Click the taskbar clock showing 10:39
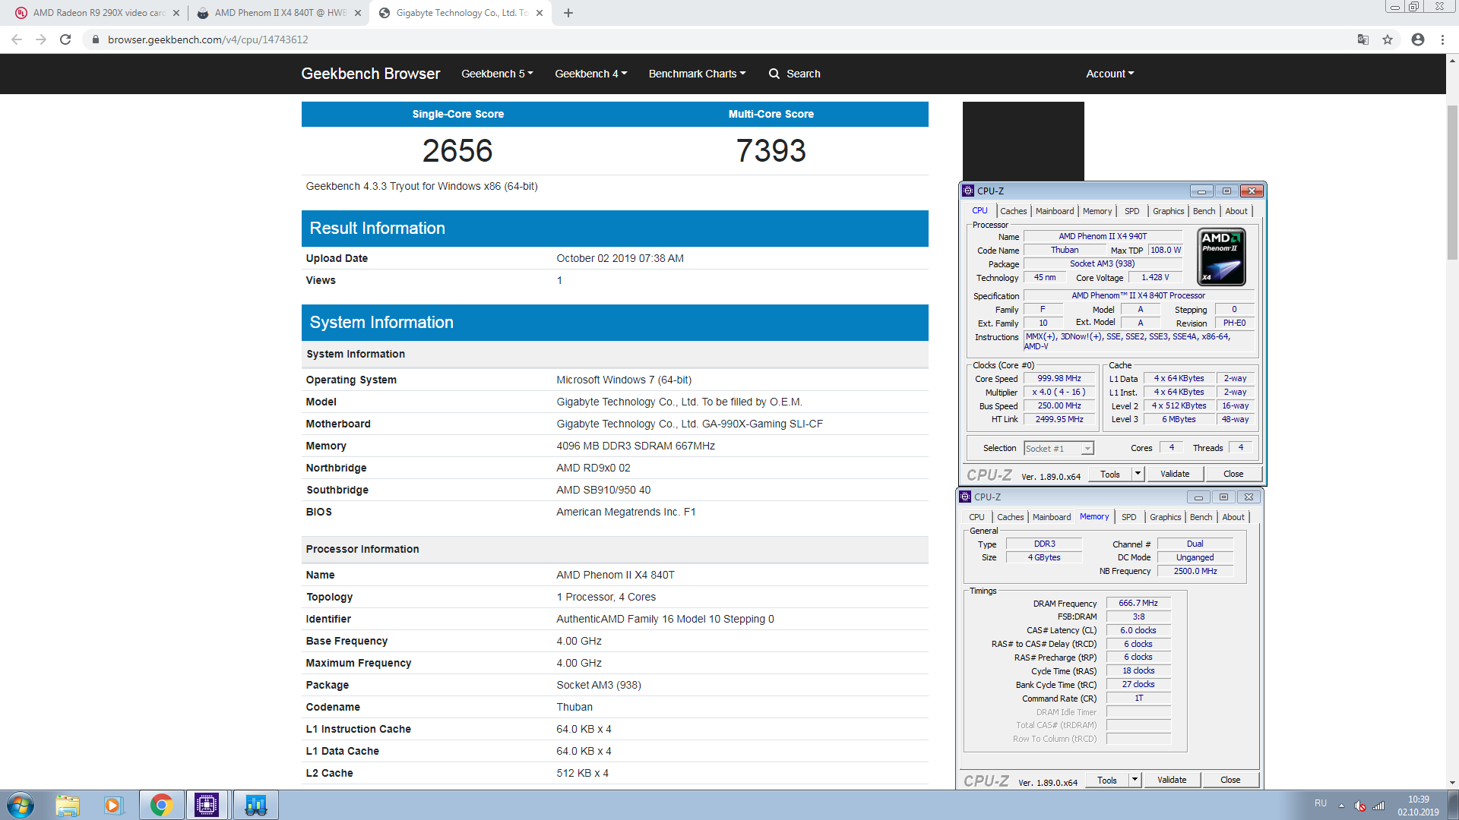Screen dimensions: 1459x820 (1418, 806)
